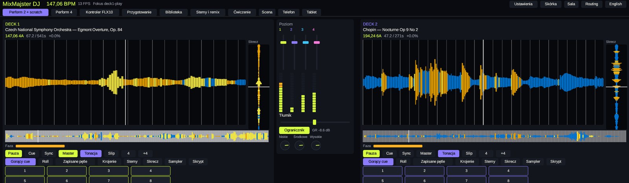Switch to the Perform 2 + scratch layout tab
Viewport: 629px width, 183px height.
click(26, 12)
